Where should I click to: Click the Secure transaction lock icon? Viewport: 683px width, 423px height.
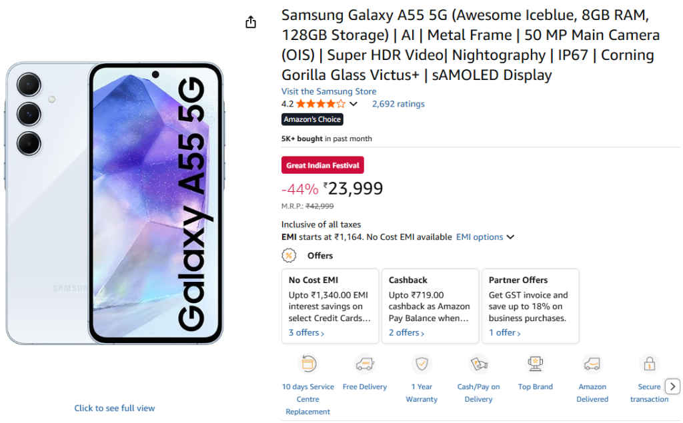(648, 364)
